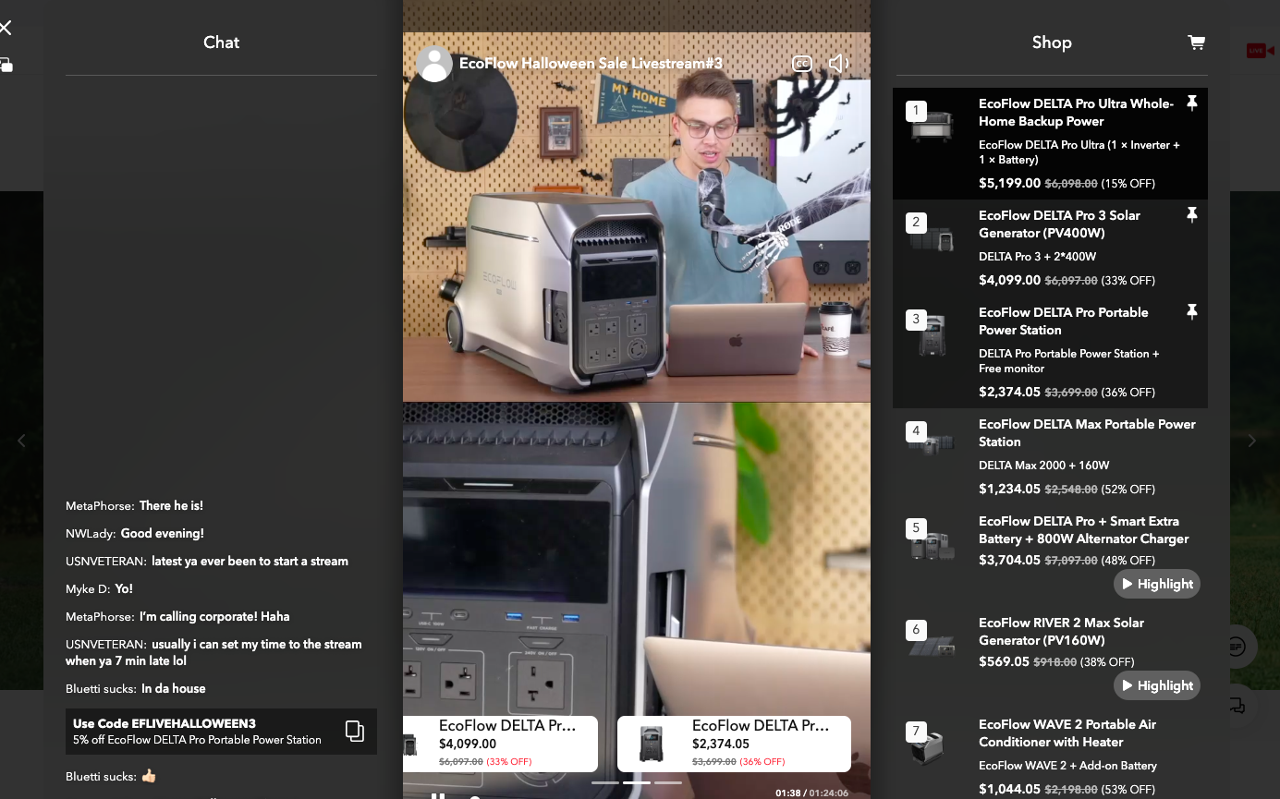Click the "DELTA Max 2000 + 160W" variant text
The width and height of the screenshot is (1280, 799).
pyautogui.click(x=1044, y=465)
